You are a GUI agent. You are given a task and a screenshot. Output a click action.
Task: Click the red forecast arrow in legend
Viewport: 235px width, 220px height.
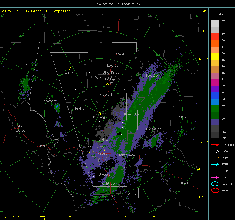click(215, 145)
